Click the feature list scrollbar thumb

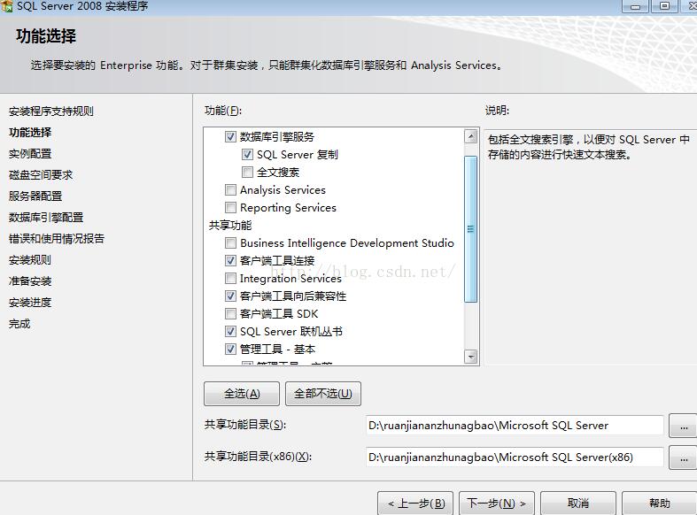(x=471, y=229)
